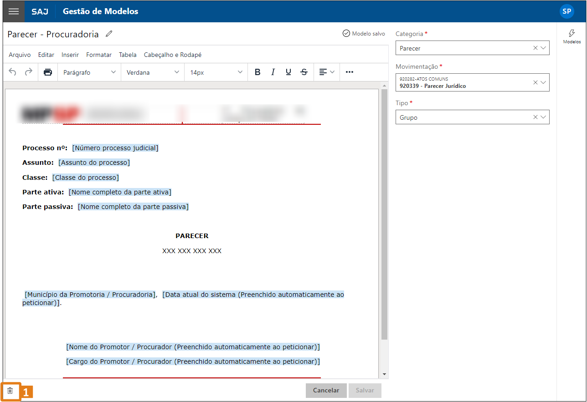Toggle underline formatting
Screen dimensions: 587x402
[288, 72]
